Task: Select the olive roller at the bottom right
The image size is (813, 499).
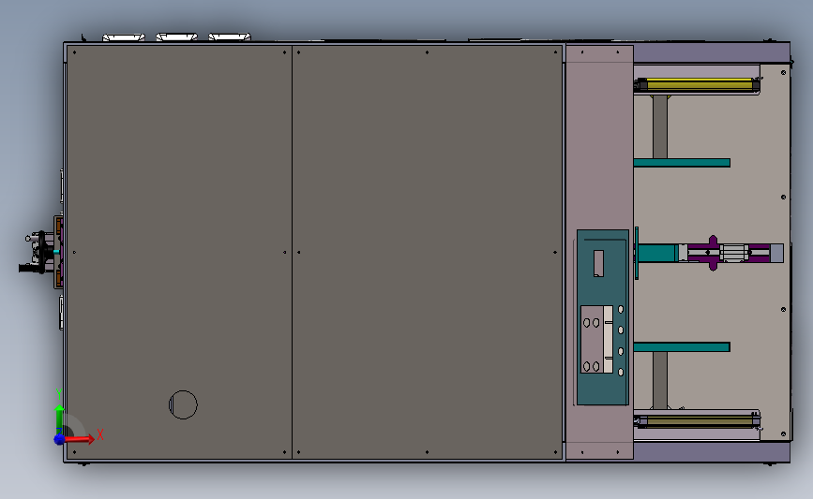Action: coord(698,421)
